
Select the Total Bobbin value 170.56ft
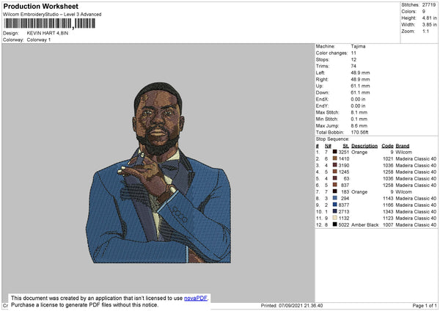pos(360,132)
